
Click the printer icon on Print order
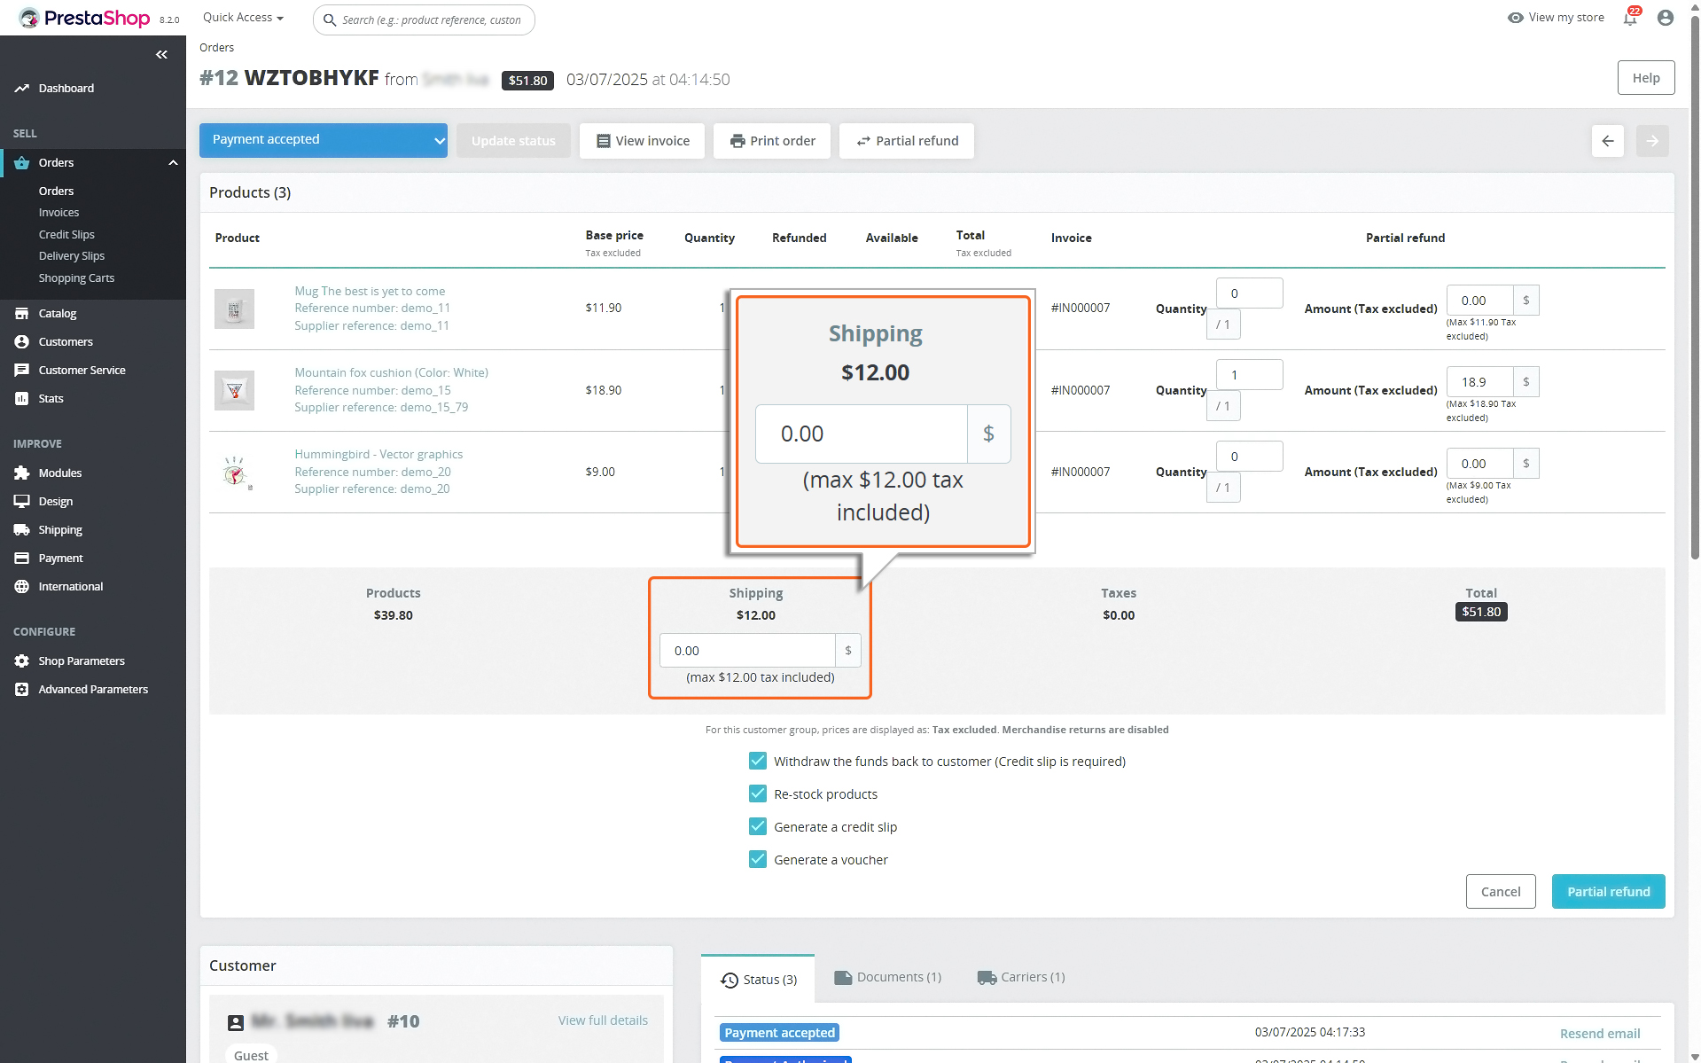(737, 141)
